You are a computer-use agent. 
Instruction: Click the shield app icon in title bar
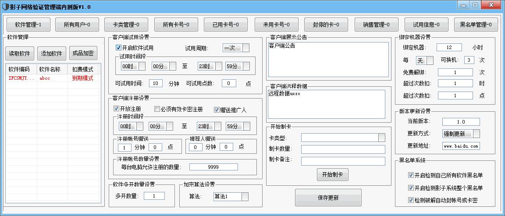[x=5, y=7]
